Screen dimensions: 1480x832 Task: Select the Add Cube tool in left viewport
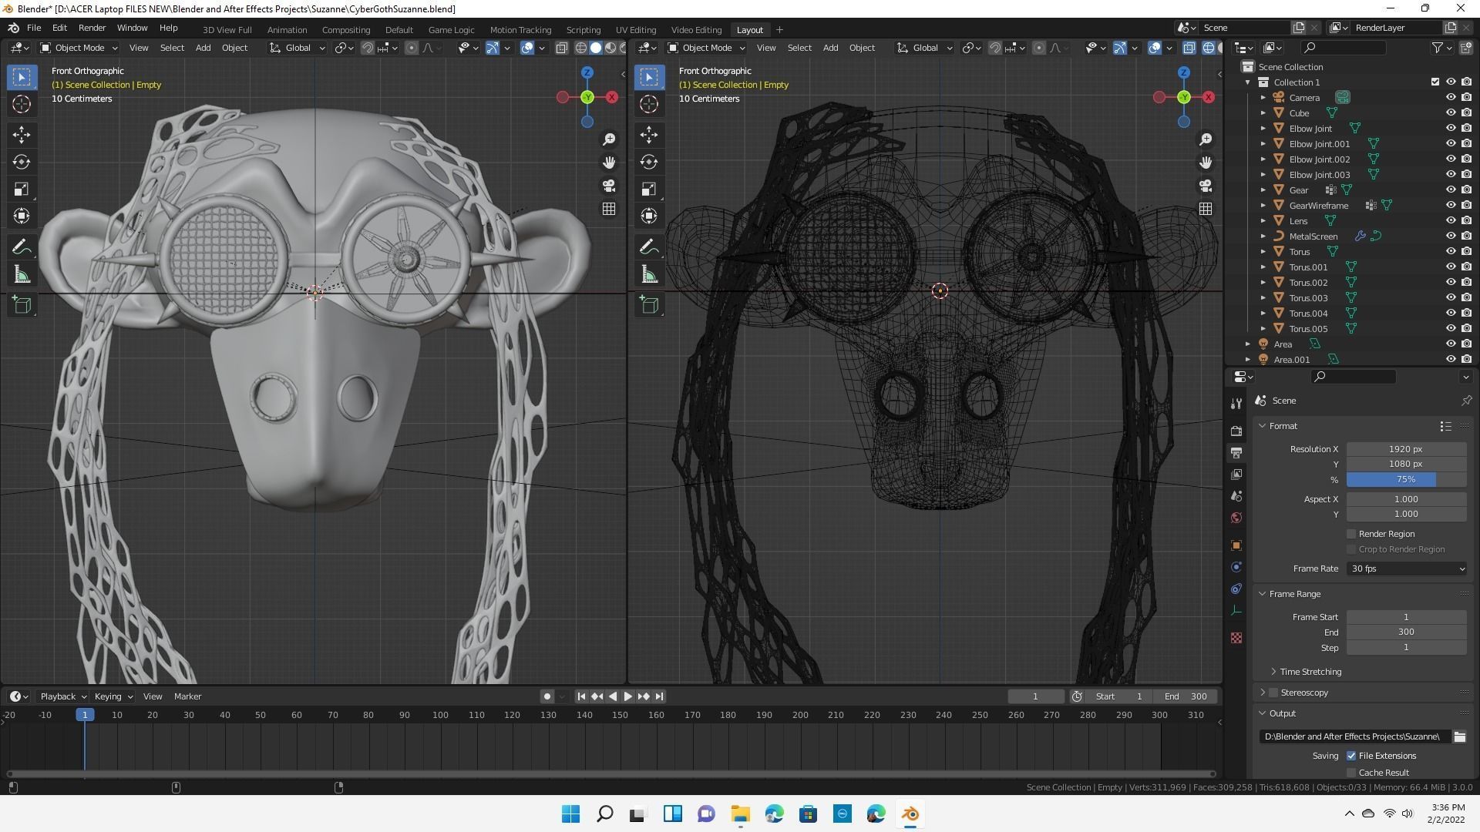[x=22, y=305]
